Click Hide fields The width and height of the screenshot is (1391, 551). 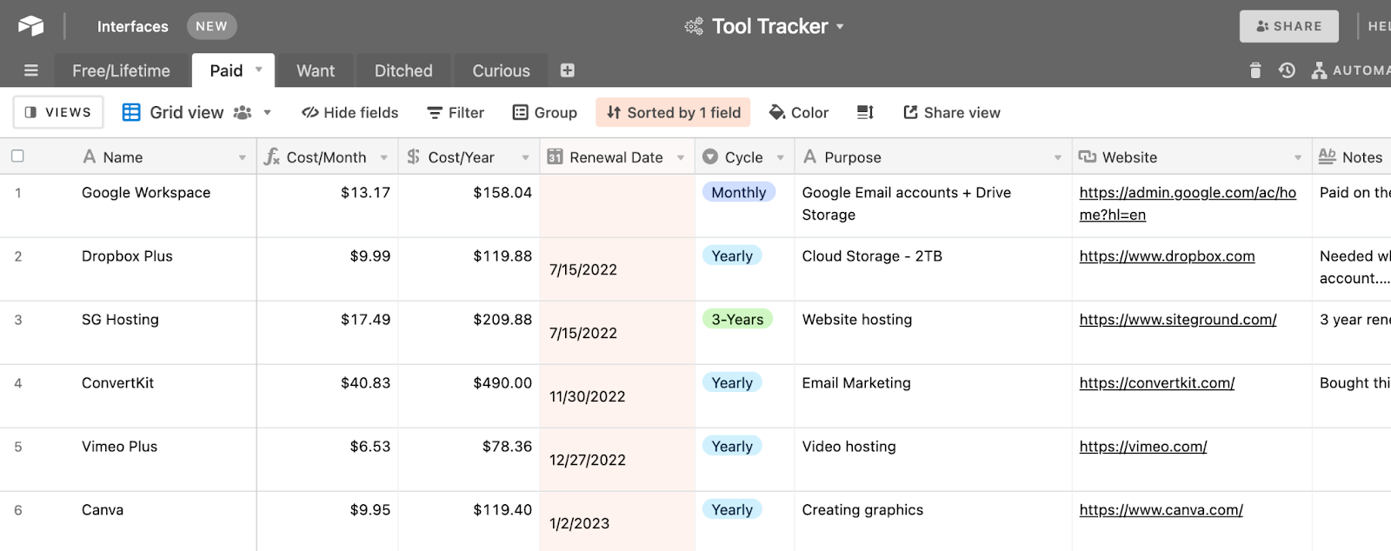point(349,112)
